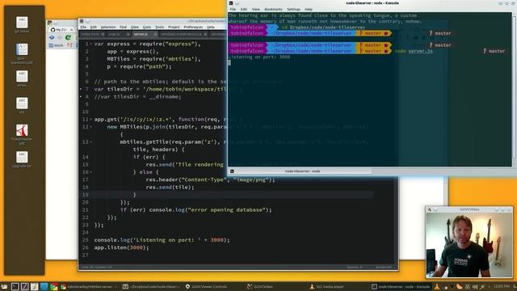This screenshot has height=291, width=517.
Task: Collapse code fold at line 13
Action: point(91,142)
